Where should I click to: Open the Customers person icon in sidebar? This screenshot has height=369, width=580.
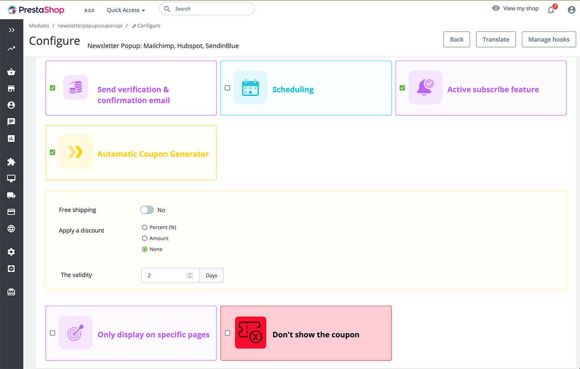coord(11,105)
